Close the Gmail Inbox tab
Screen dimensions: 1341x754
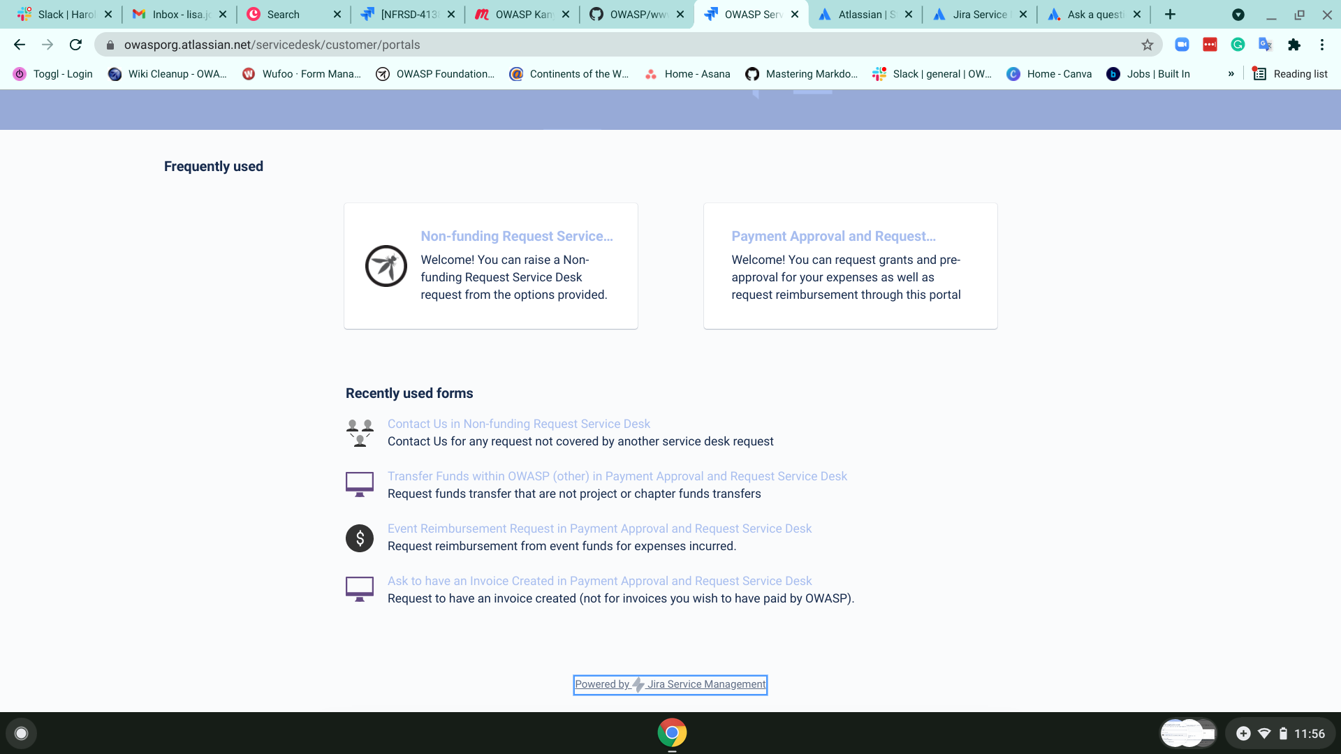click(x=223, y=14)
